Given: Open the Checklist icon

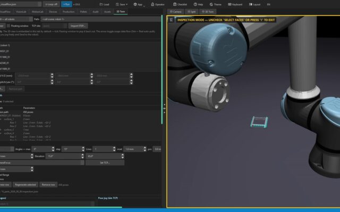Looking at the screenshot, I should (x=175, y=4).
